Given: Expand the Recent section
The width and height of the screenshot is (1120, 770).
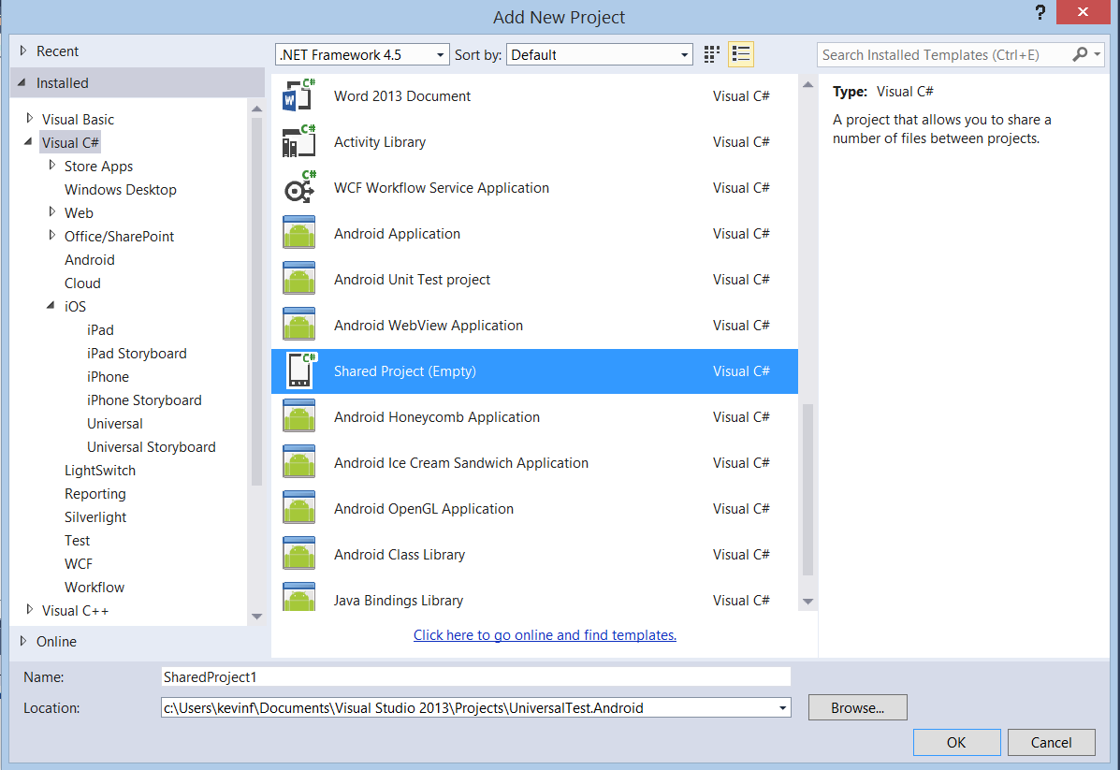Looking at the screenshot, I should click(22, 51).
